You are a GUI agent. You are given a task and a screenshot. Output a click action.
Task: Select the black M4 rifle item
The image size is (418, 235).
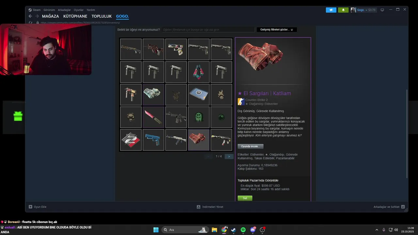tap(176, 117)
